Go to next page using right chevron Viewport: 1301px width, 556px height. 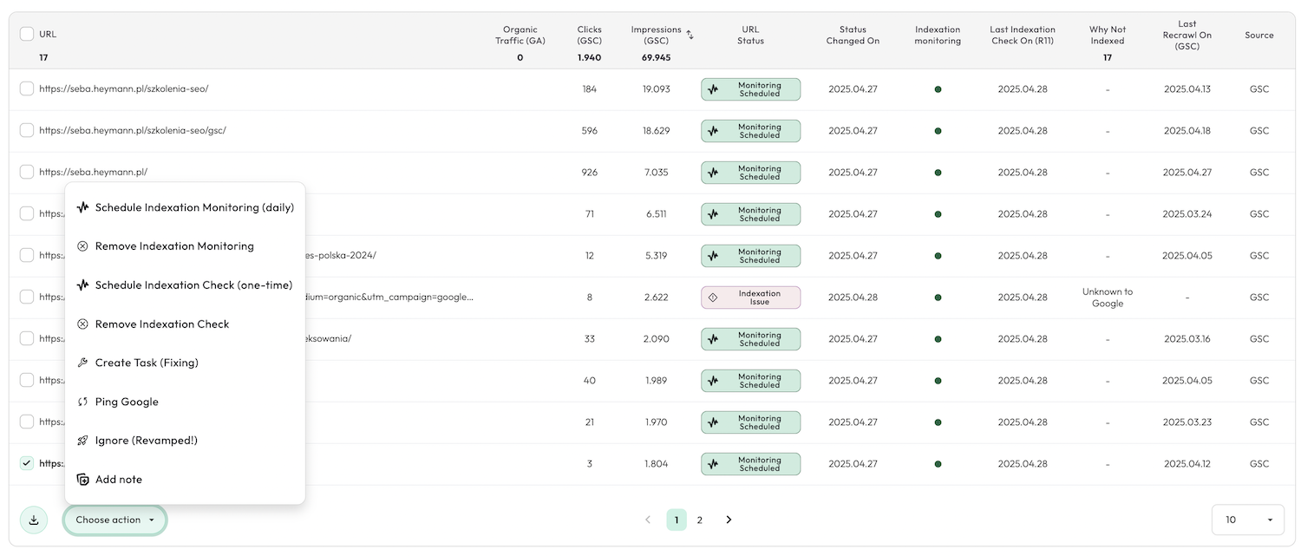point(729,520)
